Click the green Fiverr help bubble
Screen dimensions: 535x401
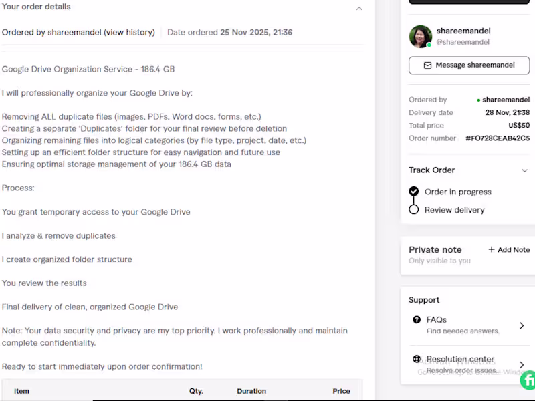(528, 380)
